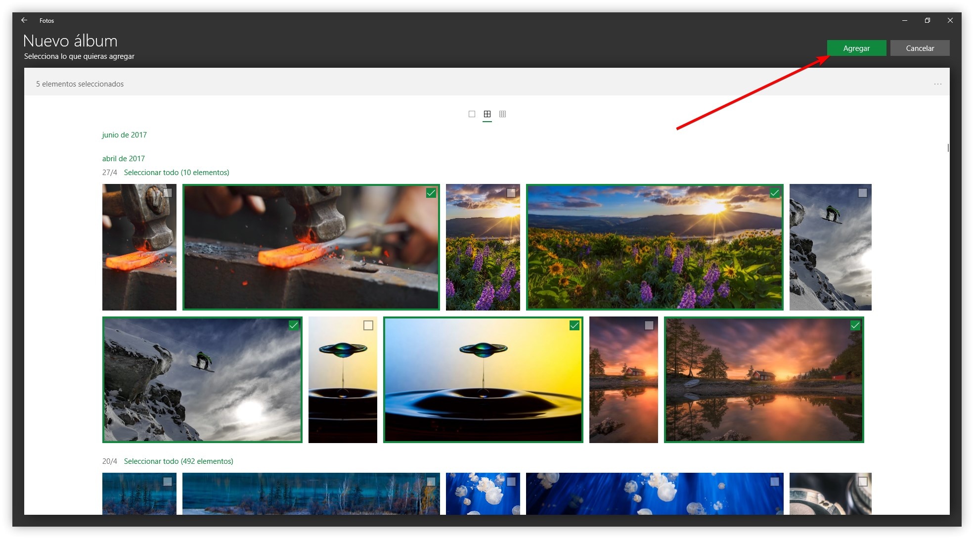Switch to small dense grid view icon
The height and width of the screenshot is (539, 974).
(502, 114)
